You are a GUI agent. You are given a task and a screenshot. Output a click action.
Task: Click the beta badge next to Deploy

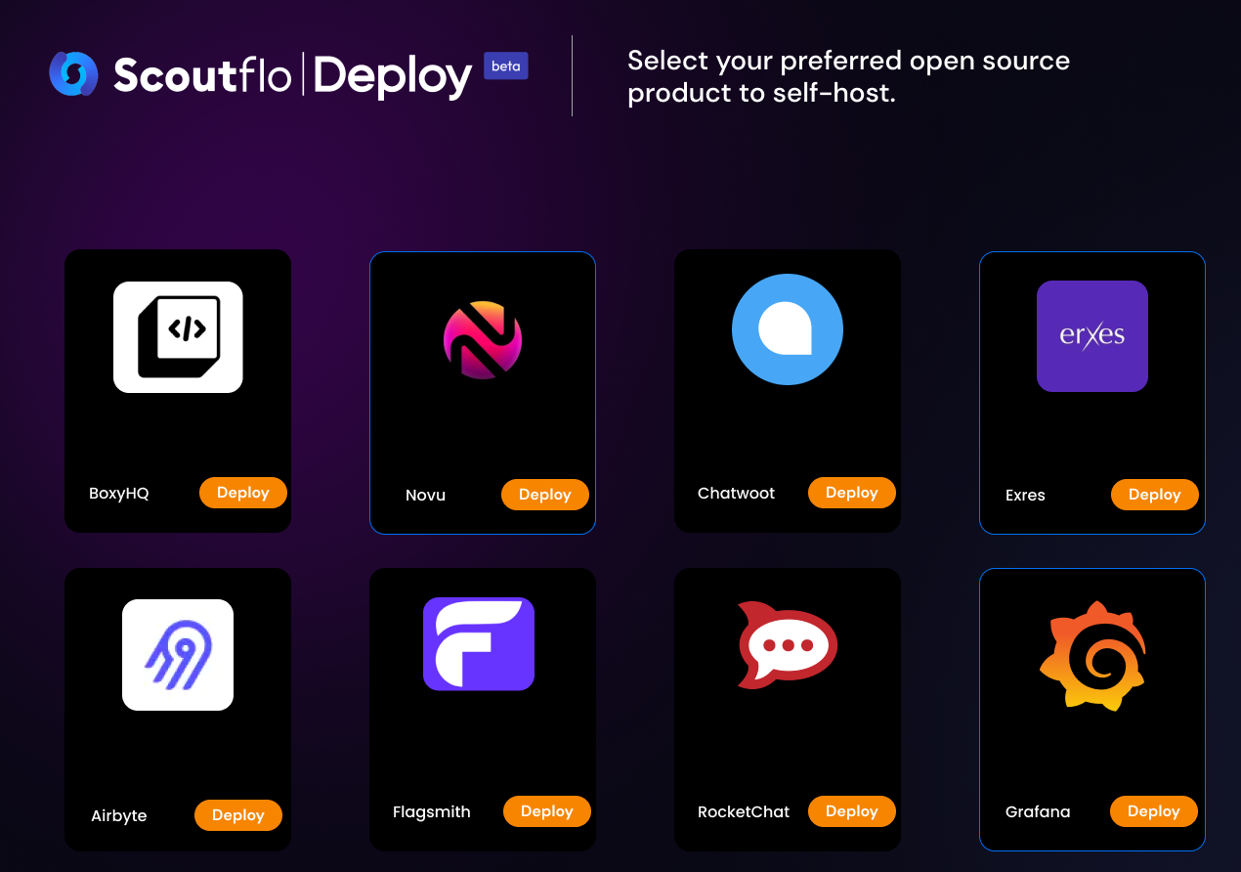point(506,66)
